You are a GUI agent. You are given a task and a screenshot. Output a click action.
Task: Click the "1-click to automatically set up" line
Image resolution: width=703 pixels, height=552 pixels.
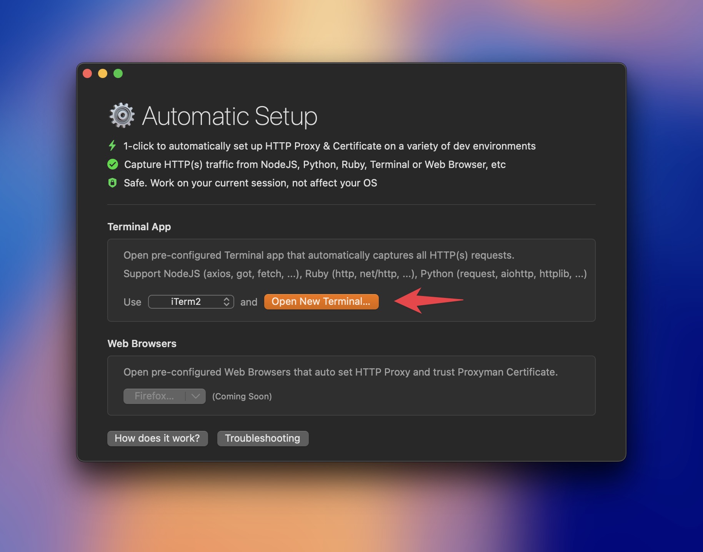click(x=330, y=146)
